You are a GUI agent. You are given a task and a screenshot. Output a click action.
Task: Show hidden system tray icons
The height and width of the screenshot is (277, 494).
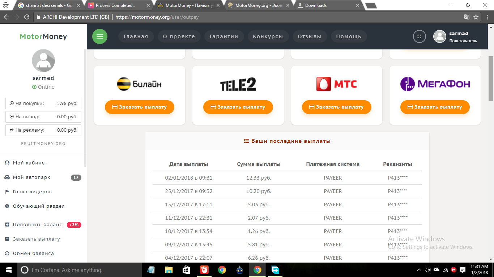coord(419,270)
